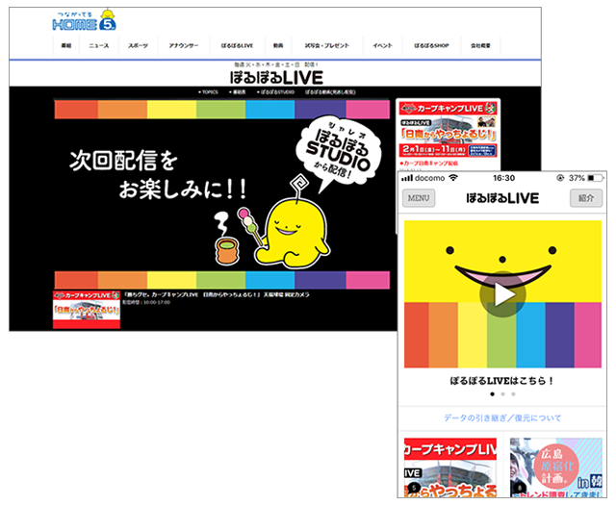Go to the スポーツ section
This screenshot has width=616, height=505.
pyautogui.click(x=138, y=45)
